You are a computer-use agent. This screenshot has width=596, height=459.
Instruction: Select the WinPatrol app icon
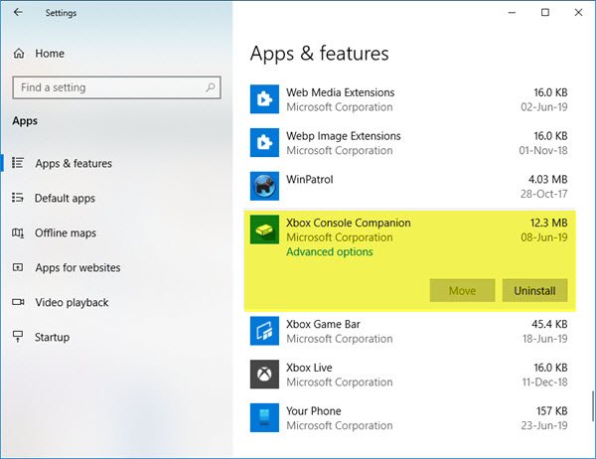coord(265,186)
